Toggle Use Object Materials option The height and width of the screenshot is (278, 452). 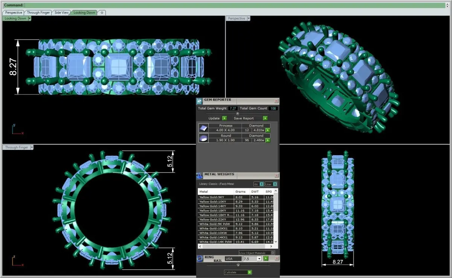point(257,253)
